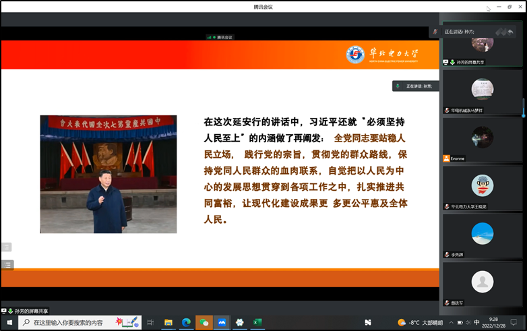Open the flower-shaped app on the taskbar

240,323
